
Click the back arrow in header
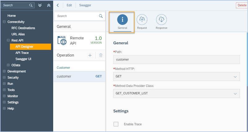58,5
